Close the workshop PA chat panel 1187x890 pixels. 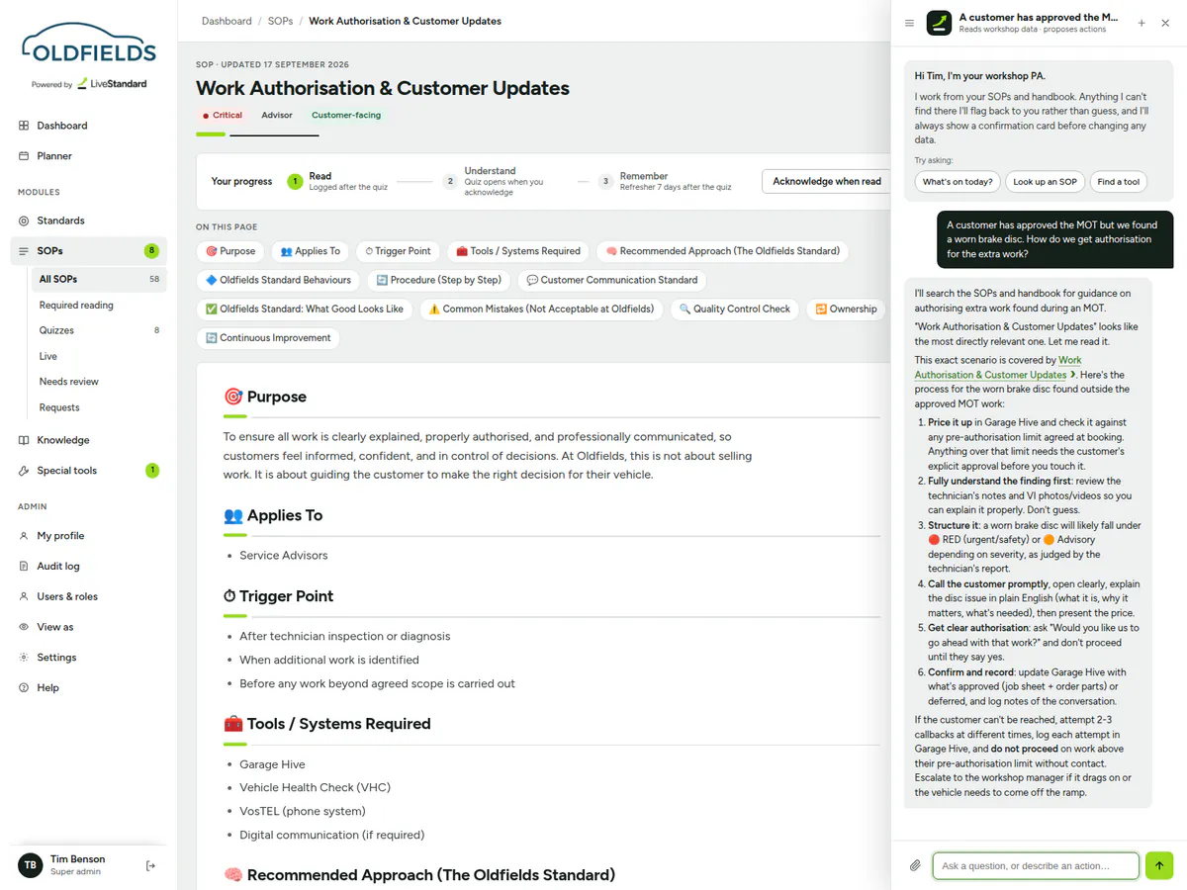click(1165, 23)
